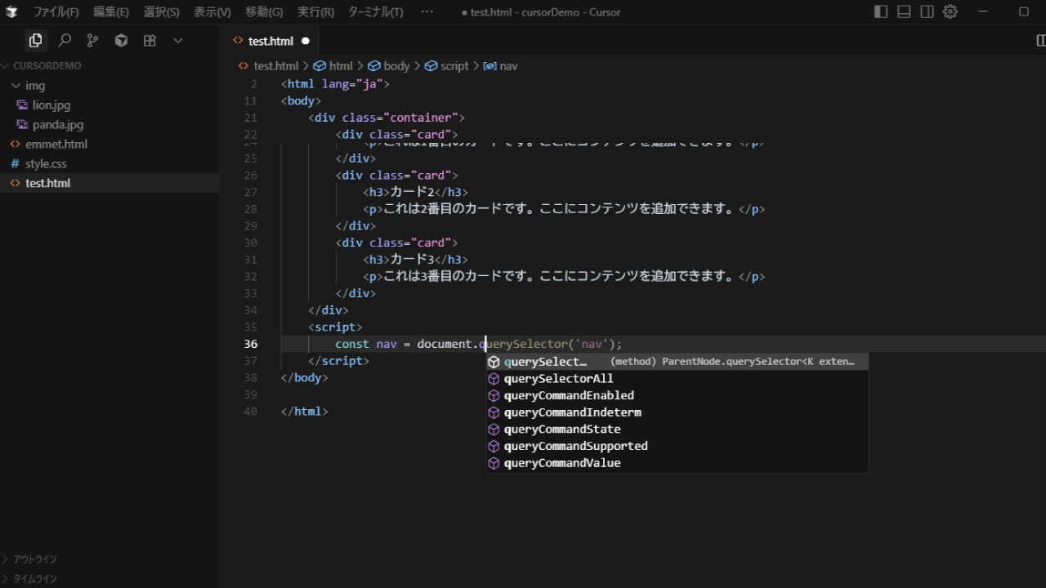Click the sticky <body> line
The height and width of the screenshot is (588, 1046).
pyautogui.click(x=301, y=100)
